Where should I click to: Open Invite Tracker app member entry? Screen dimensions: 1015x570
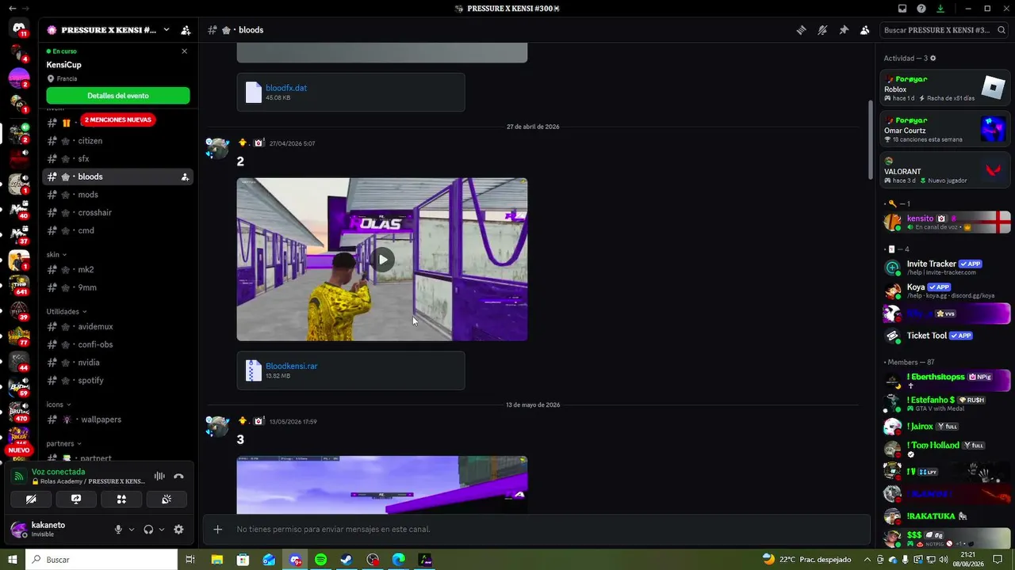pos(946,268)
